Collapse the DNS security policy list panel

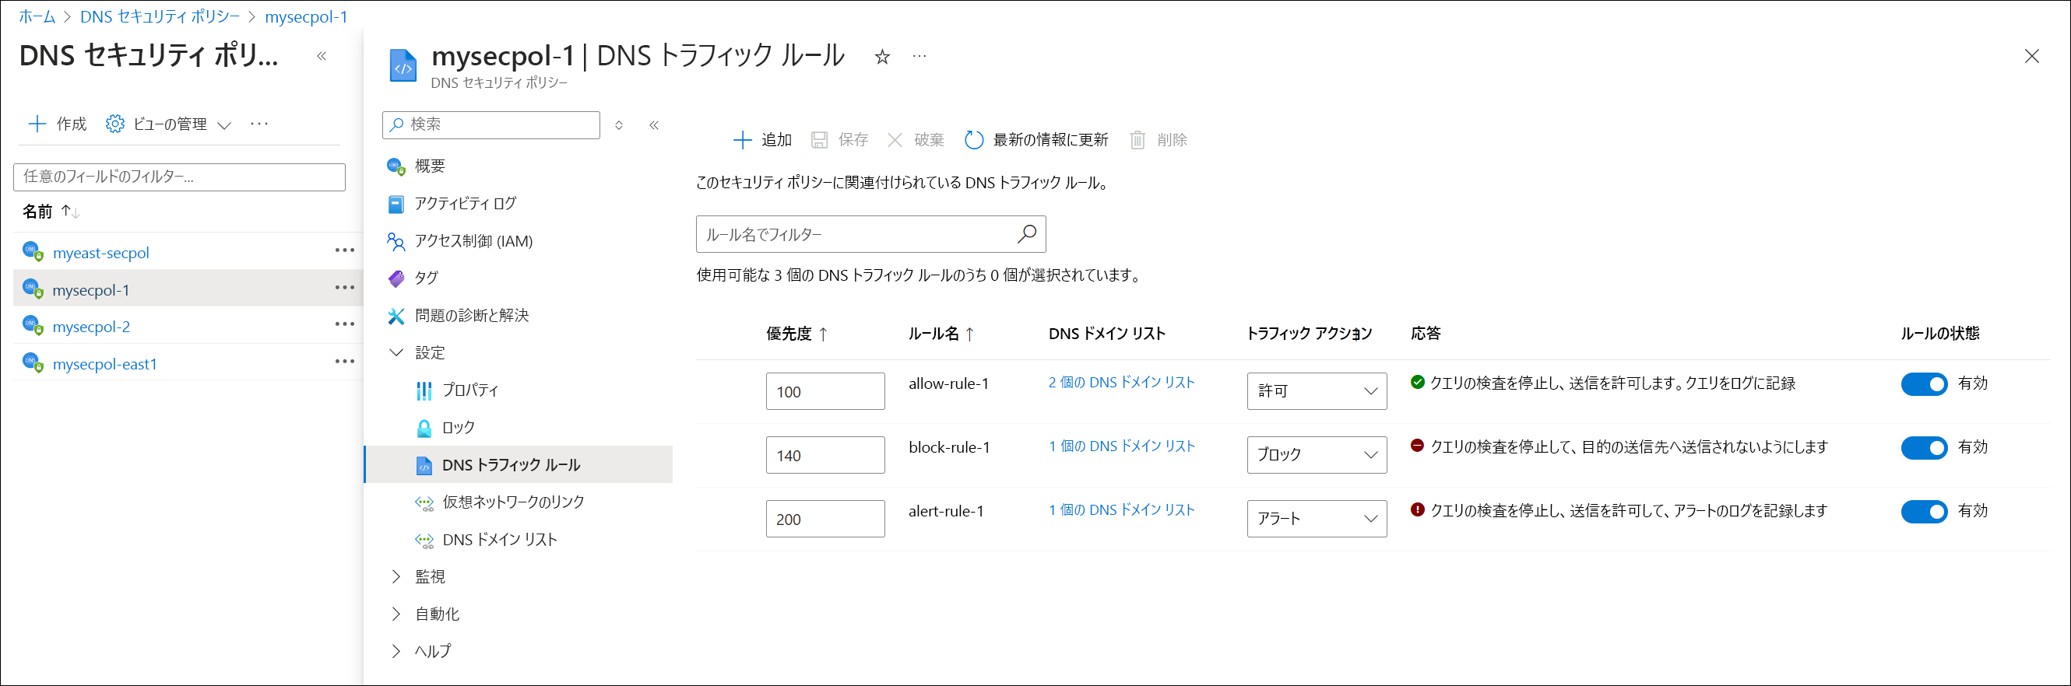(x=322, y=56)
